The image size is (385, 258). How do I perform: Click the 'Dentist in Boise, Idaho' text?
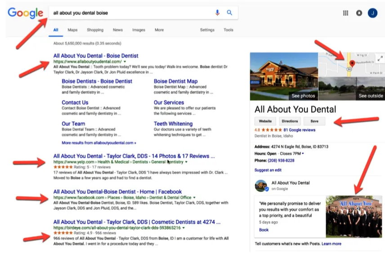(273, 136)
